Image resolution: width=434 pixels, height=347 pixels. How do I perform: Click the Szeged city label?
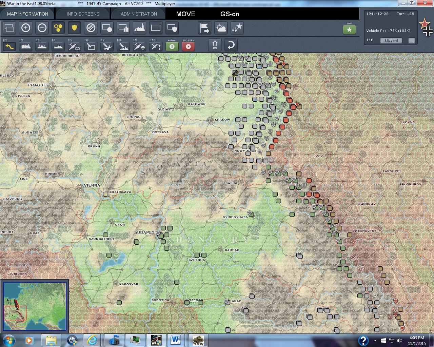[x=196, y=300]
